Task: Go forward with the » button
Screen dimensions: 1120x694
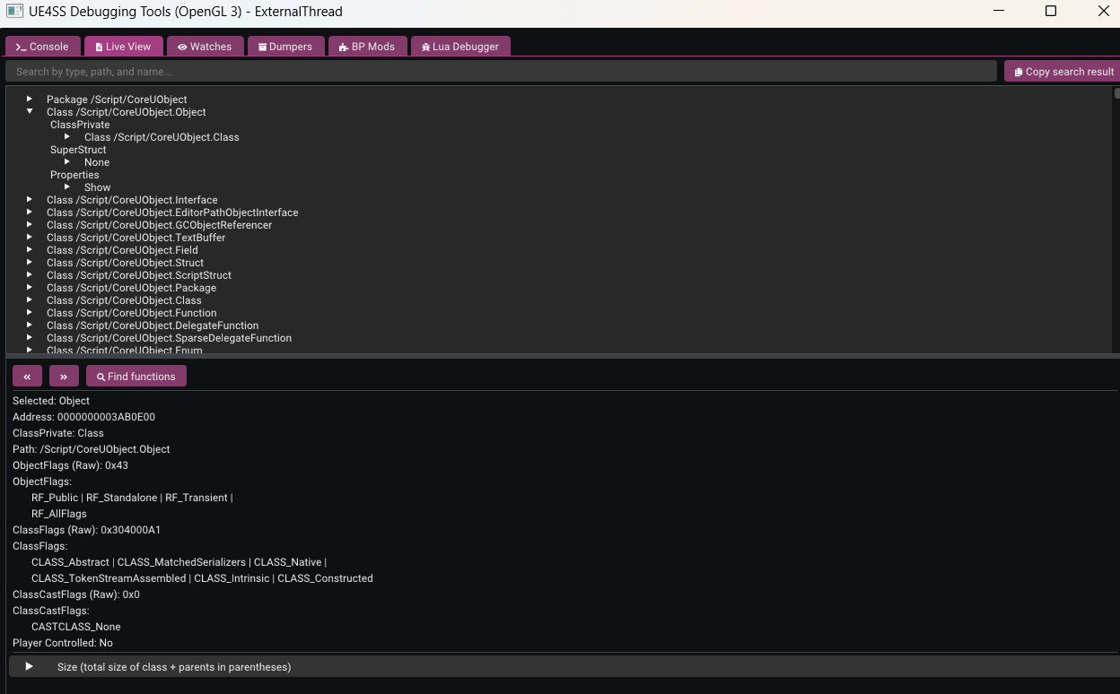Action: point(64,377)
